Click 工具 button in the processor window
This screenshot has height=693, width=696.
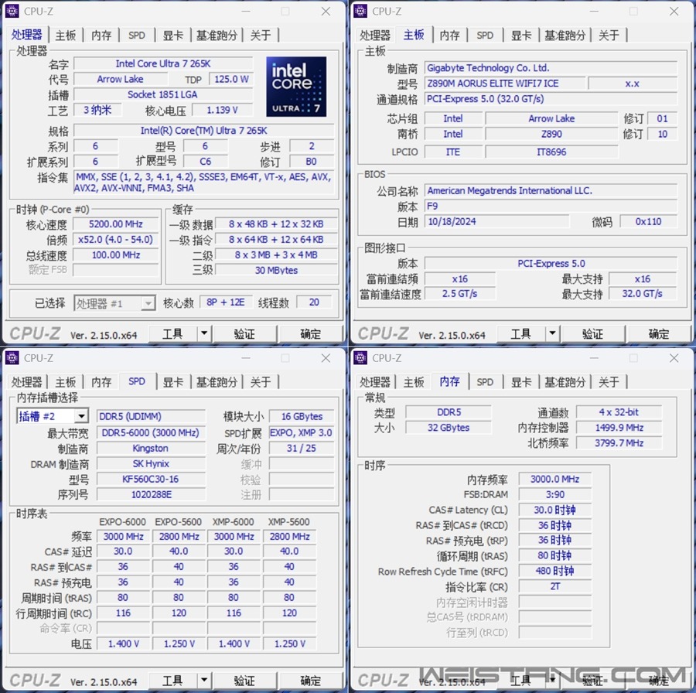point(172,333)
